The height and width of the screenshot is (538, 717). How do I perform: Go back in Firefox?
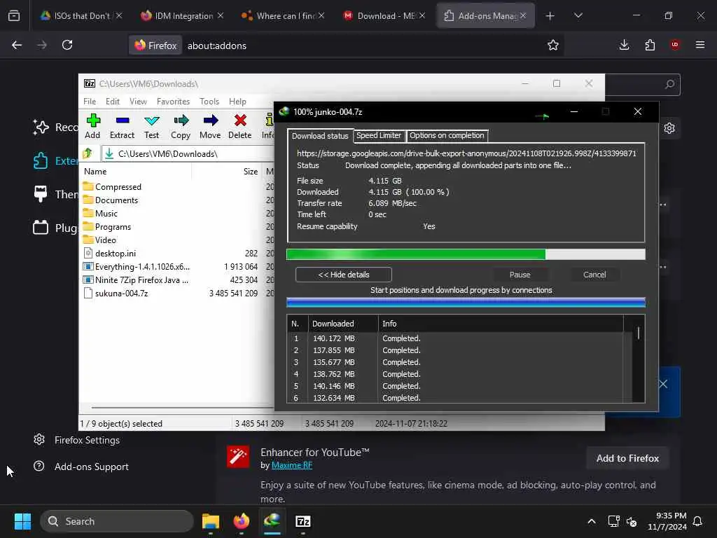click(x=17, y=45)
